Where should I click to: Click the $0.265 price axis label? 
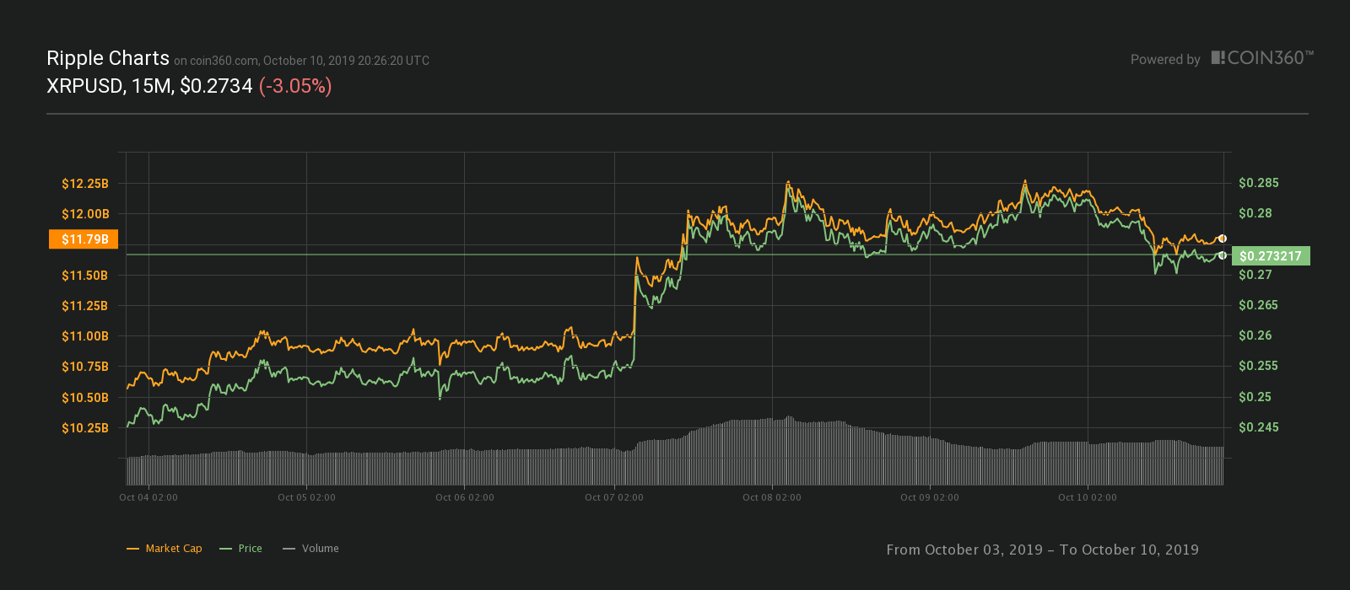coord(1259,305)
